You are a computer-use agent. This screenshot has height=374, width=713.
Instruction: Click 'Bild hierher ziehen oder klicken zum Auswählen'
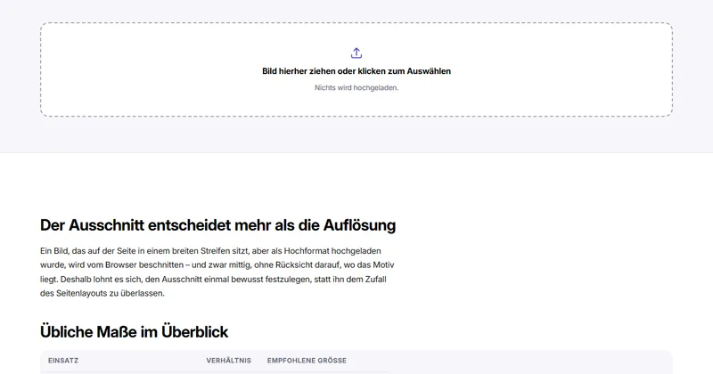[356, 71]
